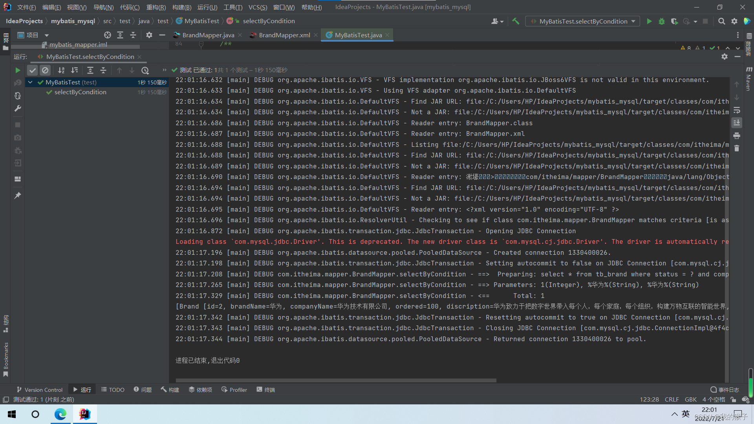
Task: Click the Microsoft Edge taskbar icon
Action: (60, 414)
